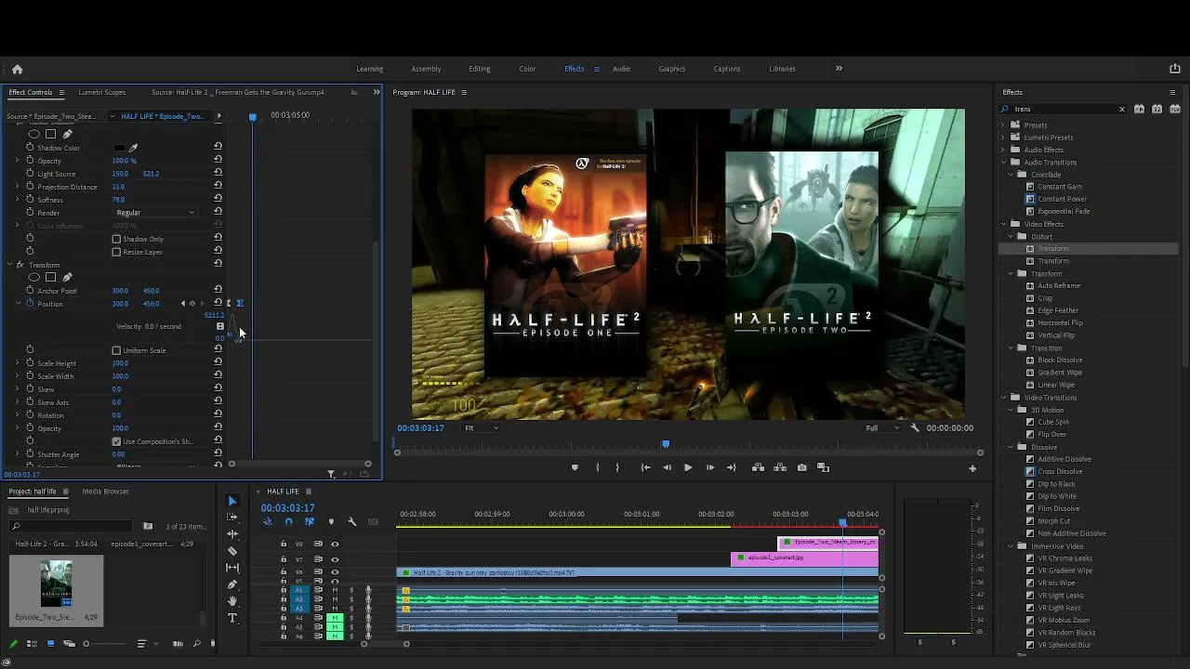The image size is (1190, 669).
Task: Hide track V7 with its eye icon
Action: pos(335,559)
